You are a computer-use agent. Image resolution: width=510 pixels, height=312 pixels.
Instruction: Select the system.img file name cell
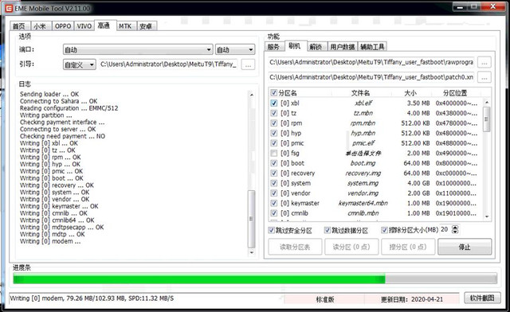tap(363, 183)
